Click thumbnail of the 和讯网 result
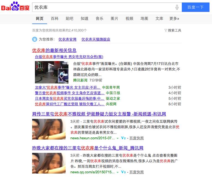Viewport: 212px width, 178px height. coord(49,129)
